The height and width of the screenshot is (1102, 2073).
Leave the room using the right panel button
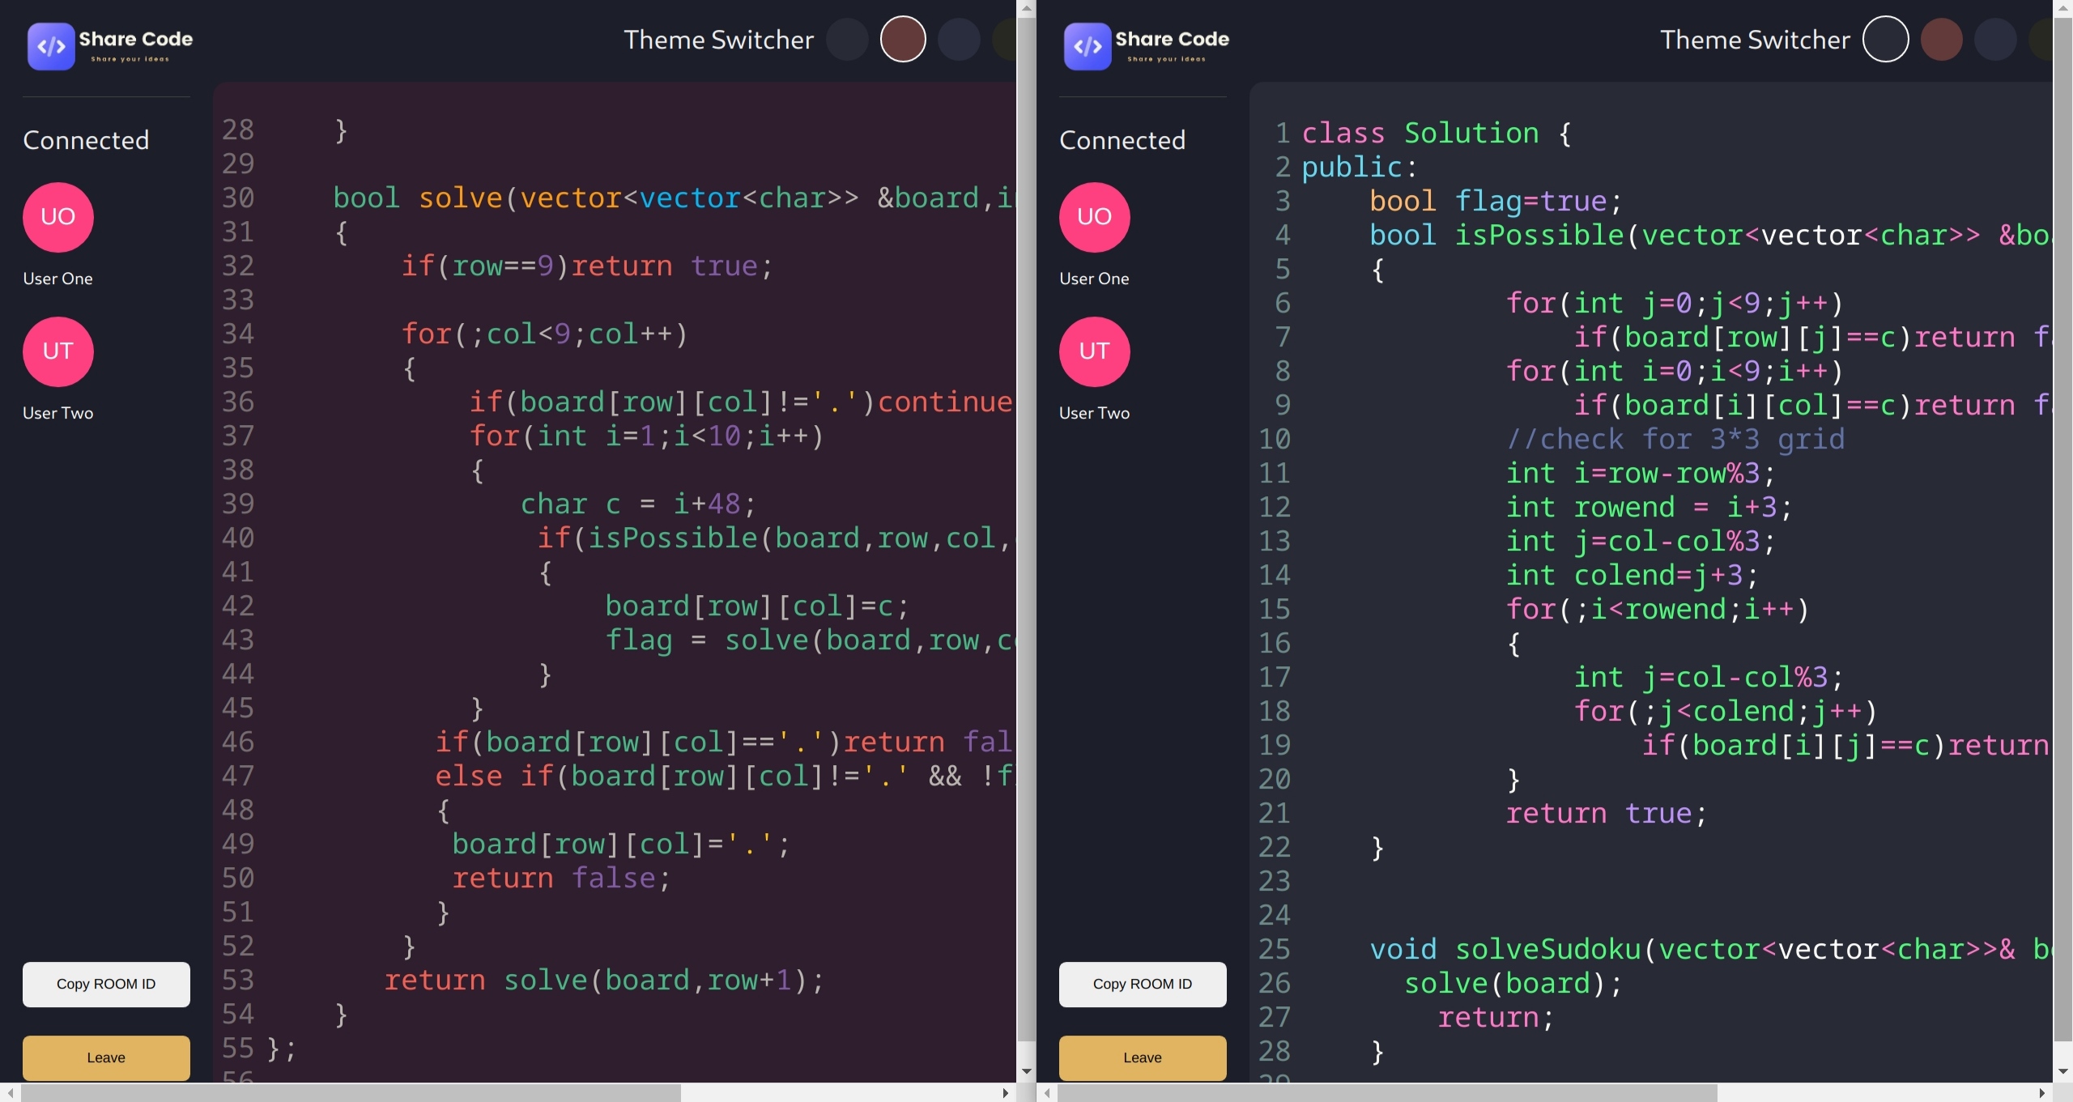[1143, 1057]
